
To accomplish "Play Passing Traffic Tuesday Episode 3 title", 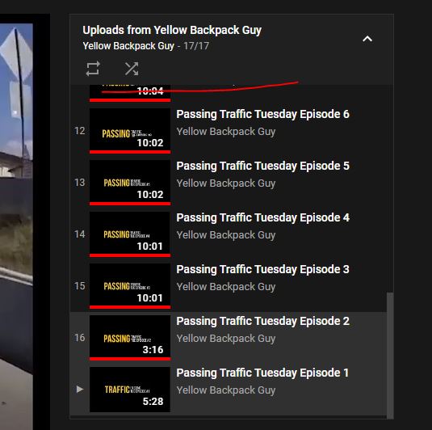I will tap(263, 269).
